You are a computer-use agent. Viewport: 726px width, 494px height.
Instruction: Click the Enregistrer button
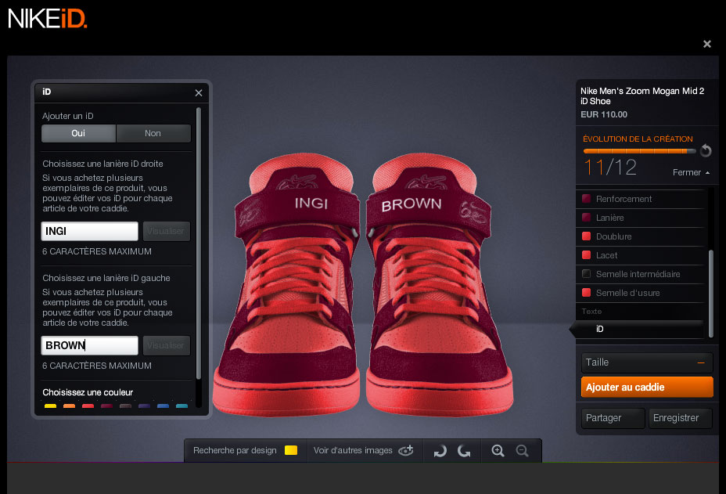(x=680, y=418)
